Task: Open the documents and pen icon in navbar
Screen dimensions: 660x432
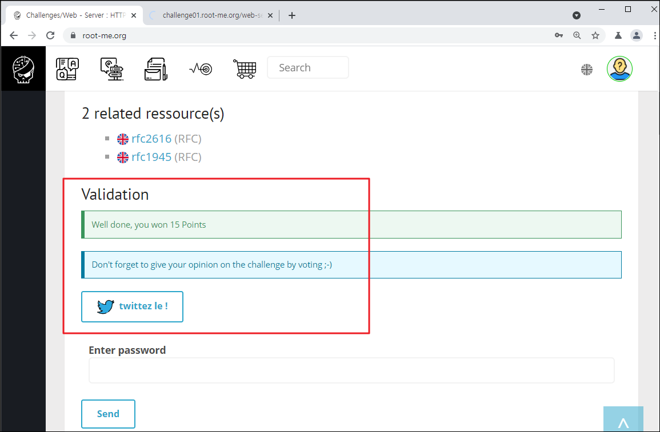Action: pyautogui.click(x=156, y=69)
